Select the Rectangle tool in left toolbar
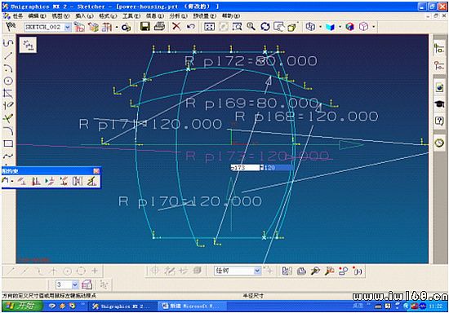The width and height of the screenshot is (449, 313). tap(8, 143)
